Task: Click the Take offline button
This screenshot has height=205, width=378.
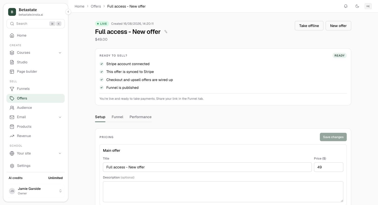Action: click(x=309, y=26)
